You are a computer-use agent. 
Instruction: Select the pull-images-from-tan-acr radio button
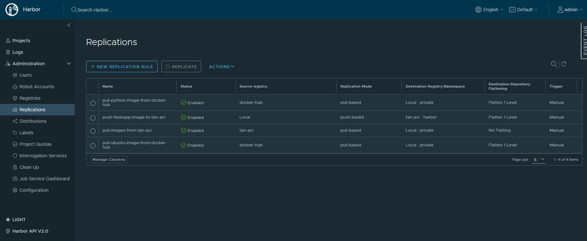[x=93, y=131]
